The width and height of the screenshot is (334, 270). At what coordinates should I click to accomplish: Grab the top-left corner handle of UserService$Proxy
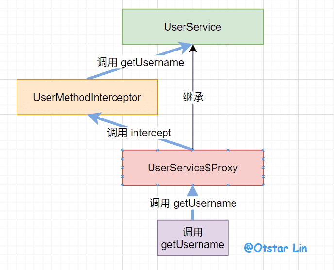coord(122,150)
